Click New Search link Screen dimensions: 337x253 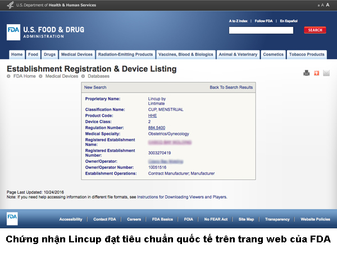[95, 88]
